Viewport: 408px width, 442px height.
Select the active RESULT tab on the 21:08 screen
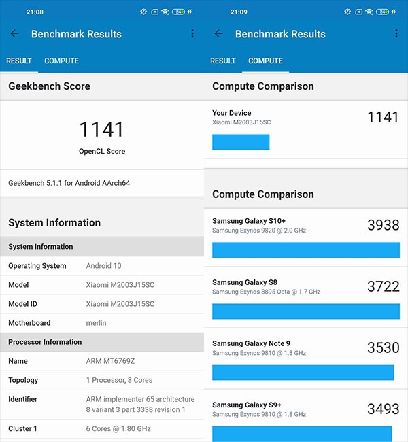tap(19, 61)
